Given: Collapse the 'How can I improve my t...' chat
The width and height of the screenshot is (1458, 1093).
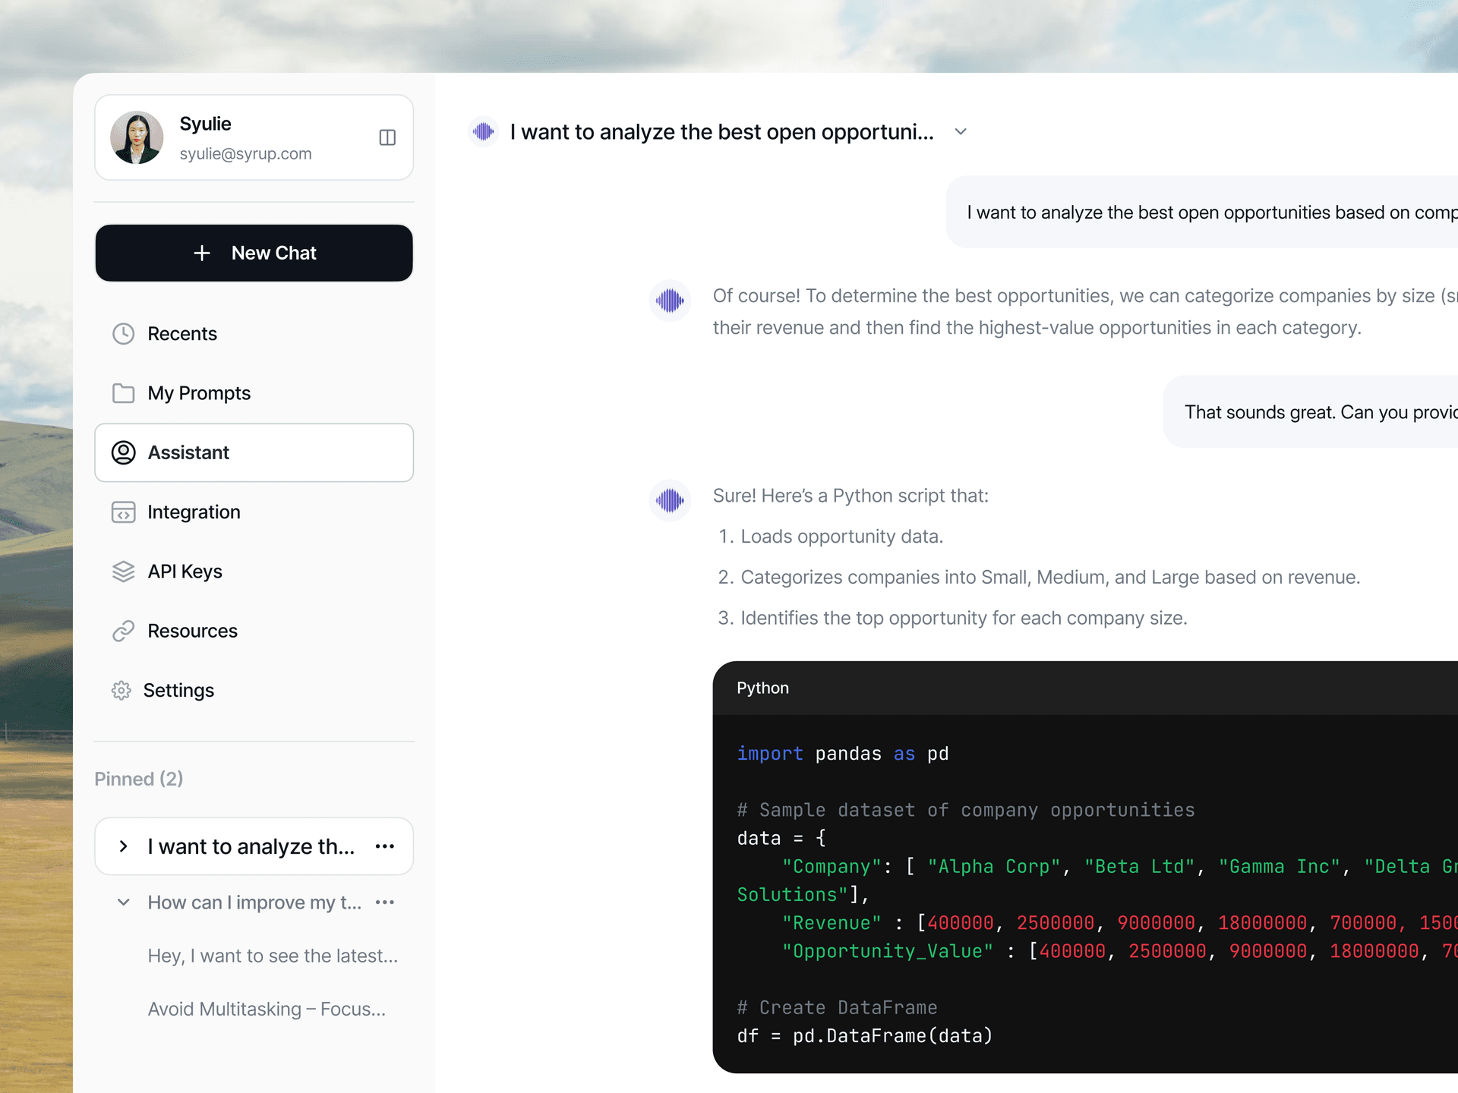Looking at the screenshot, I should click(x=124, y=902).
